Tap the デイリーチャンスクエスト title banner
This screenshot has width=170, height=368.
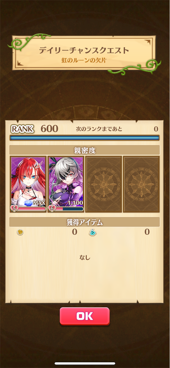tap(84, 52)
